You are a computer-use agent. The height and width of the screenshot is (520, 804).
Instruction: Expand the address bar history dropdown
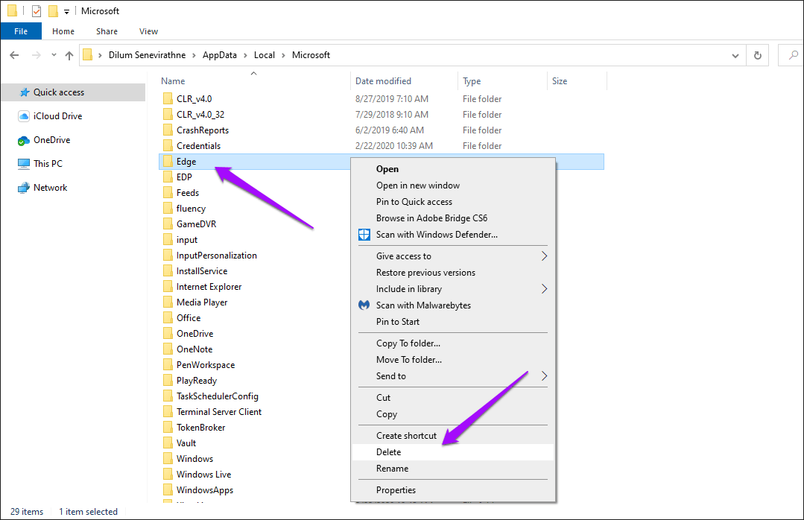(x=735, y=55)
